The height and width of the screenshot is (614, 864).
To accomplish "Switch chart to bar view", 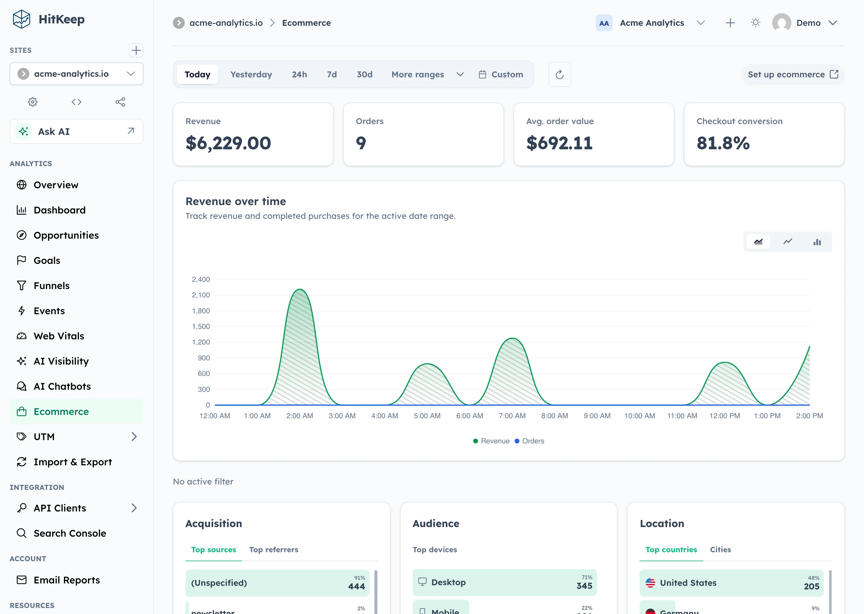I will (x=817, y=242).
